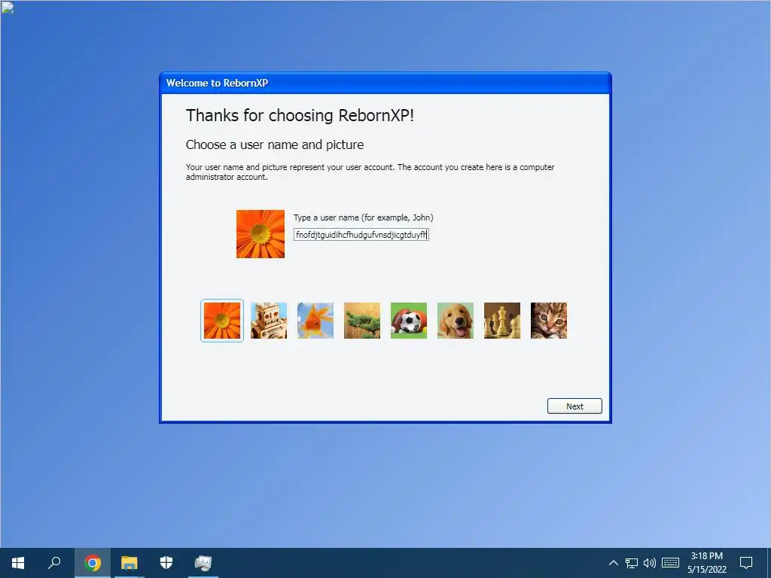Open network status tray icon
The height and width of the screenshot is (578, 771).
[632, 563]
